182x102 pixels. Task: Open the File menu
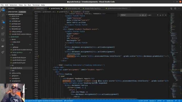2,5
